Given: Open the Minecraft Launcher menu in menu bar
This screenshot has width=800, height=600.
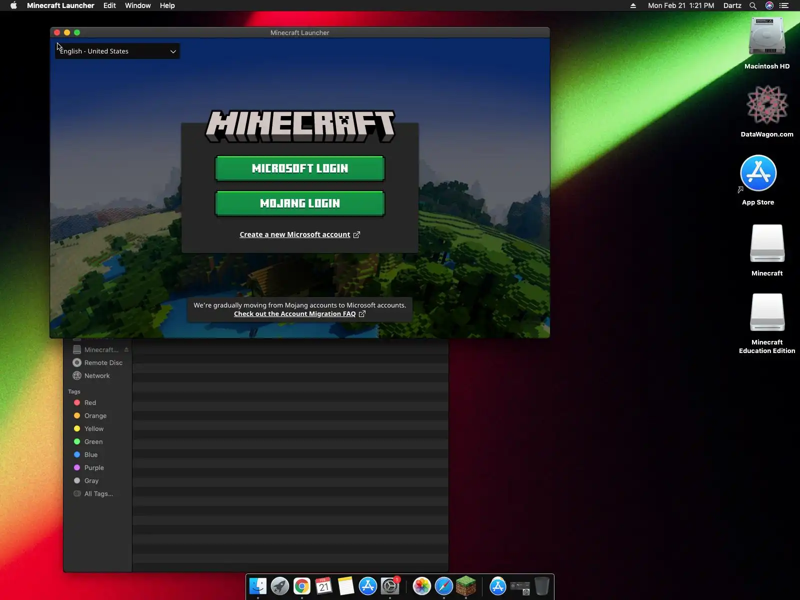Looking at the screenshot, I should (x=60, y=5).
